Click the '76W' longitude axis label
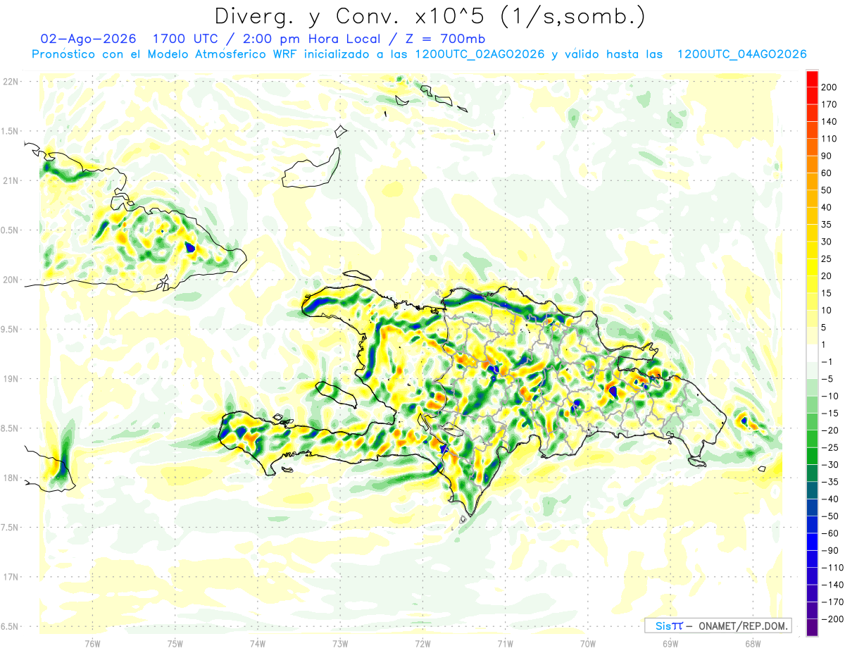Image resolution: width=845 pixels, height=653 pixels. coord(92,643)
